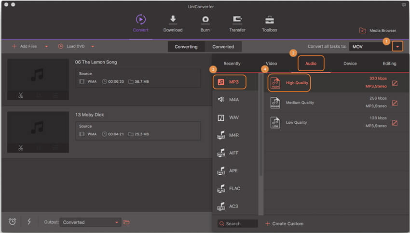Open the Transfer section icon
The image size is (410, 233).
pos(237,20)
